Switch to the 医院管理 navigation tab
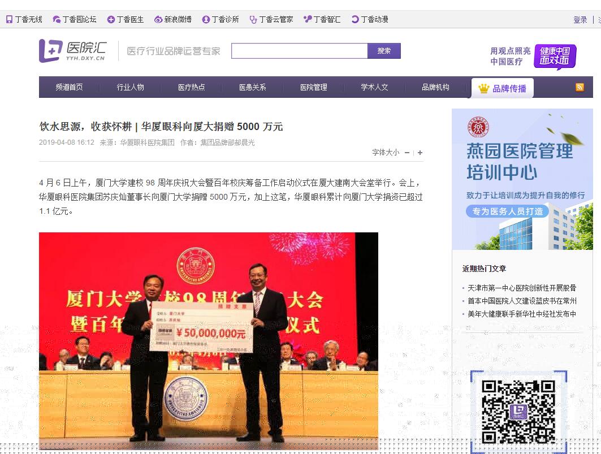The width and height of the screenshot is (601, 454). click(x=313, y=87)
